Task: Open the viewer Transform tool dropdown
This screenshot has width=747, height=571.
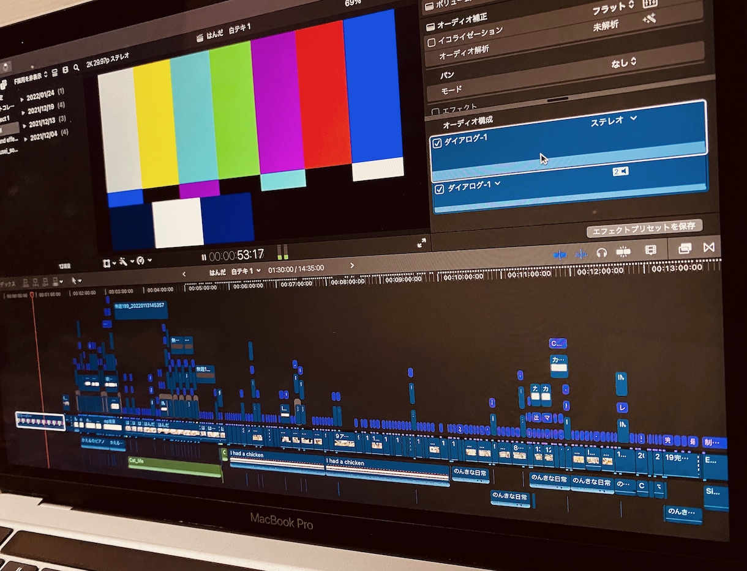Action: pyautogui.click(x=109, y=262)
